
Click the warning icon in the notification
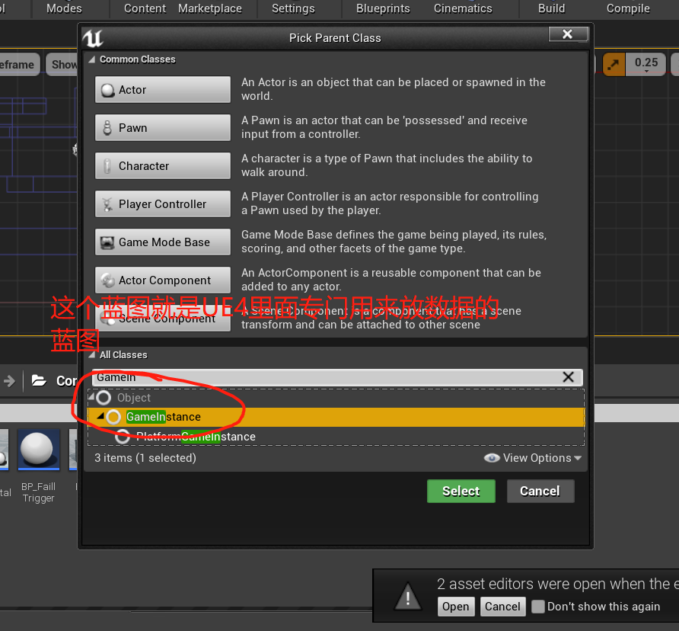pyautogui.click(x=407, y=596)
